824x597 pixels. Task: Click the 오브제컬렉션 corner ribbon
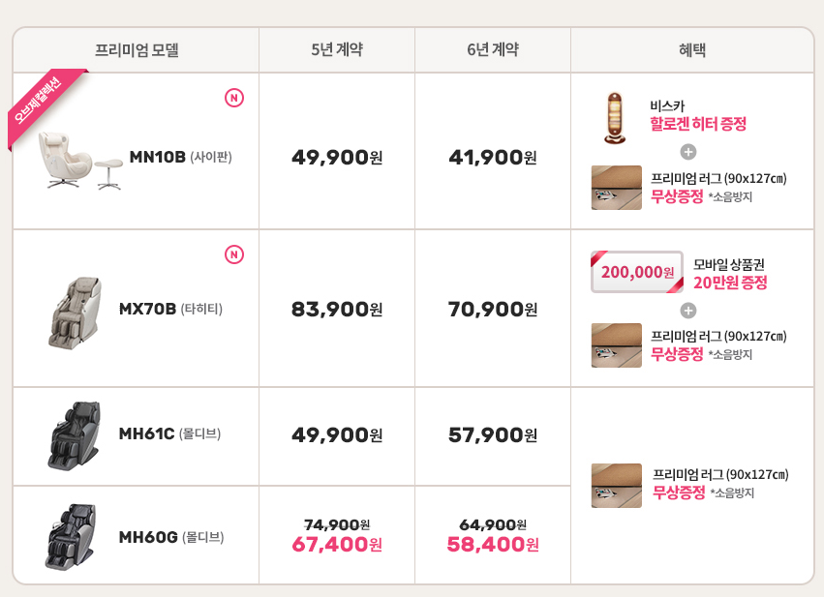pos(39,104)
